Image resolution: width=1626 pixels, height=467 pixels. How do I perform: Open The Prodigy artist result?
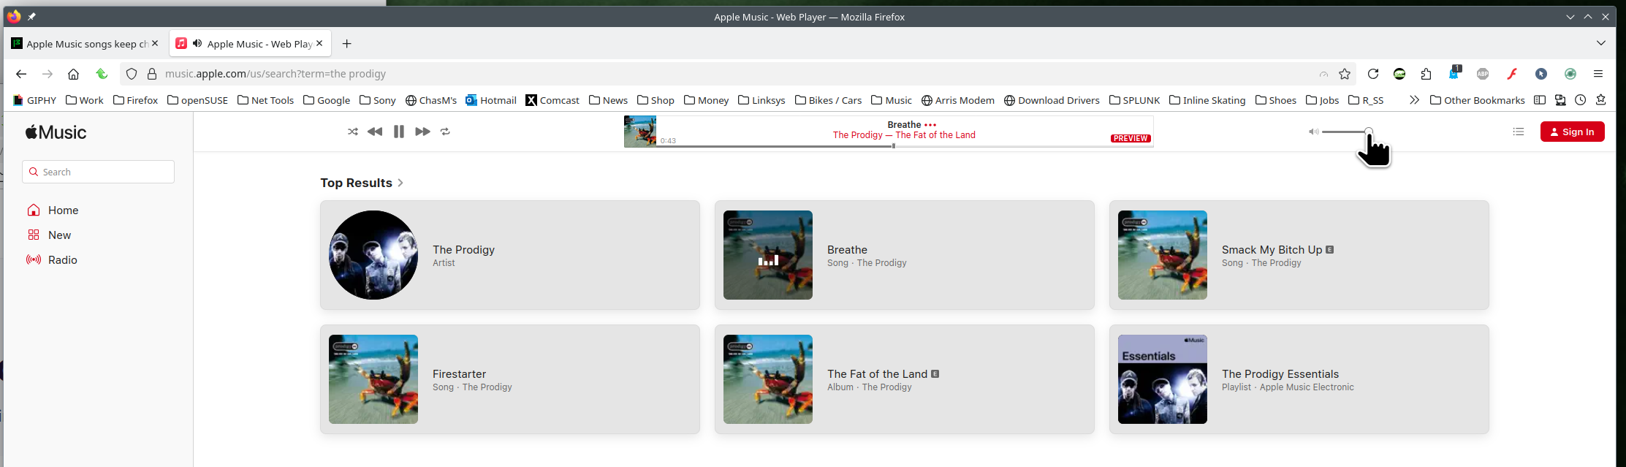click(510, 255)
